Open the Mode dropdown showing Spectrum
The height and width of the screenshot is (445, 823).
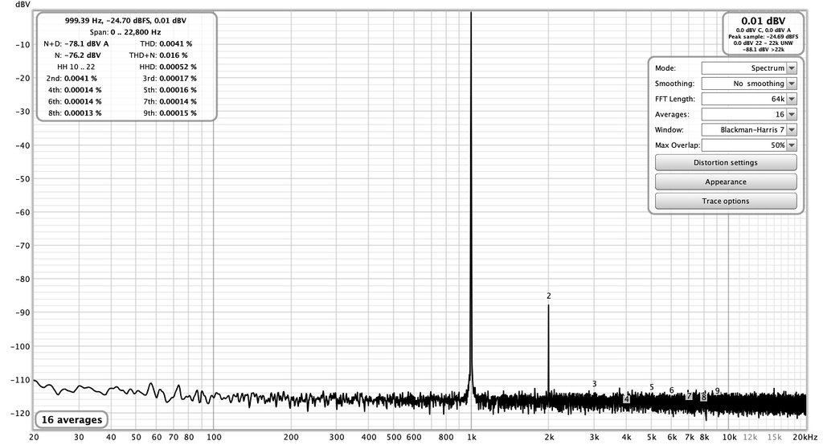[749, 68]
